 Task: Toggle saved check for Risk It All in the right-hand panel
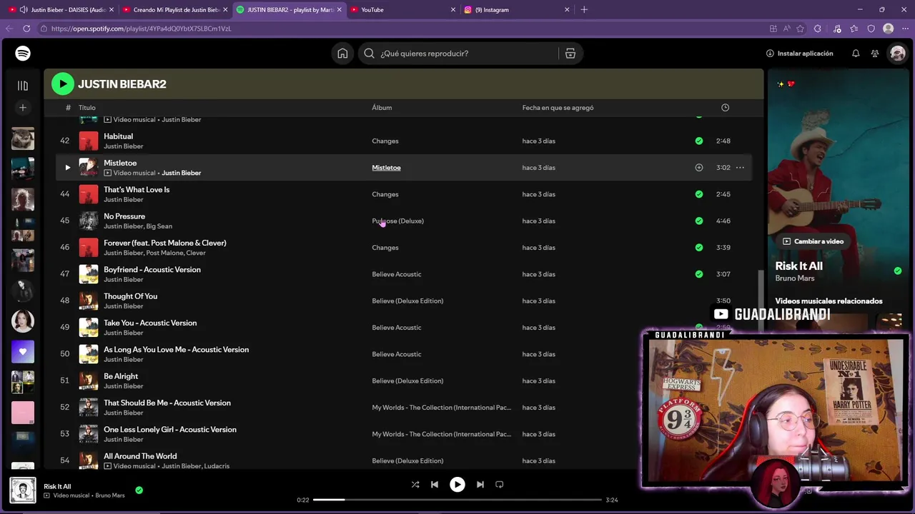tap(898, 271)
